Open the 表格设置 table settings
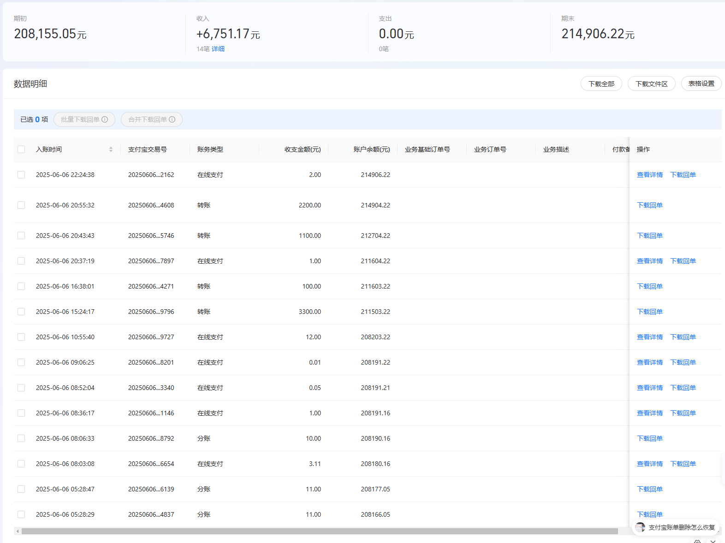The image size is (725, 543). point(701,84)
